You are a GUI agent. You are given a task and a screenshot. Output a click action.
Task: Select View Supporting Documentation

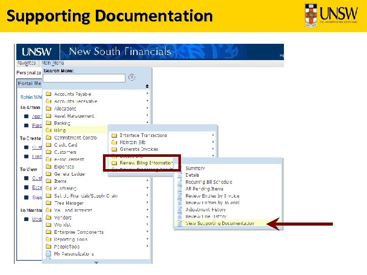[x=220, y=224]
